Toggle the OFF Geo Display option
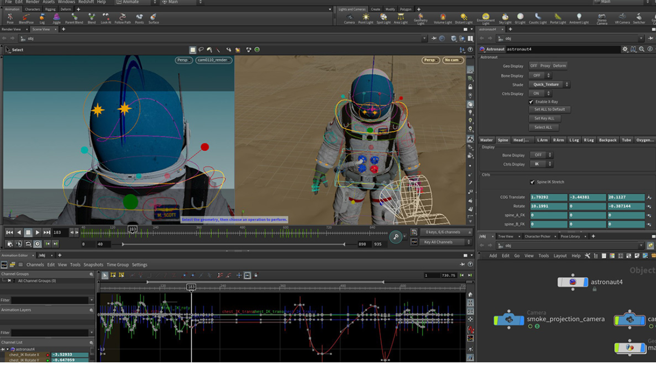Screen dimensions: 656x369 [x=534, y=66]
